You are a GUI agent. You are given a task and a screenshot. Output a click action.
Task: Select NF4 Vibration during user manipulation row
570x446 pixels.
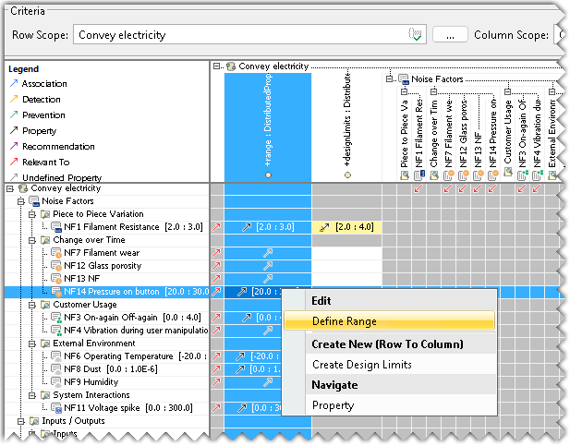click(136, 330)
